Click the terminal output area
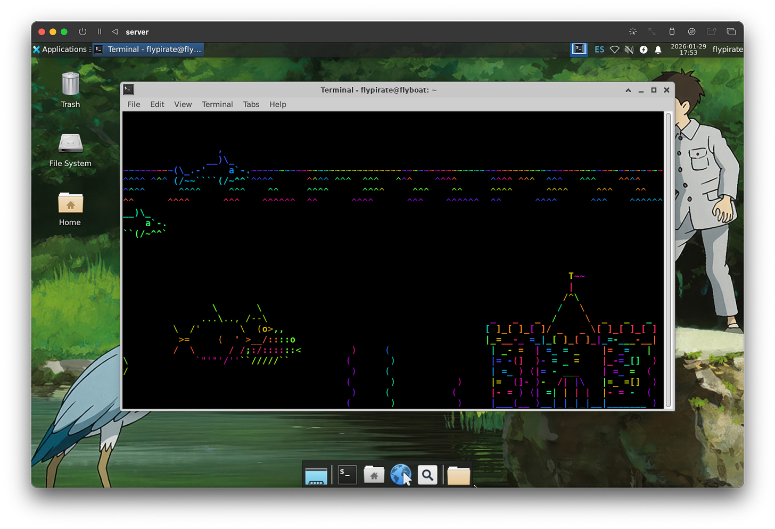Image resolution: width=775 pixels, height=529 pixels. pyautogui.click(x=393, y=260)
